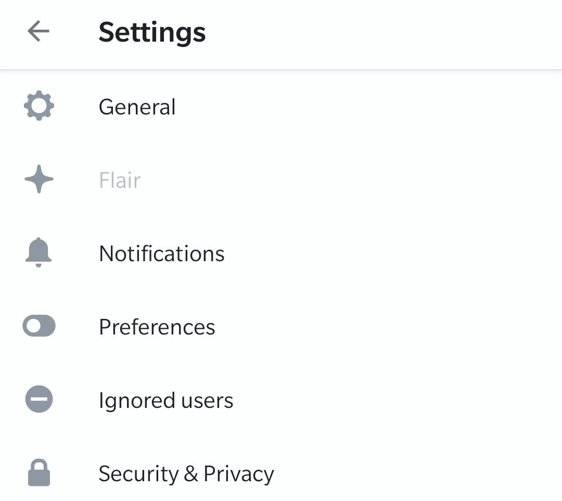The image size is (562, 501).
Task: Click the Flair sparkle icon
Action: (x=39, y=179)
